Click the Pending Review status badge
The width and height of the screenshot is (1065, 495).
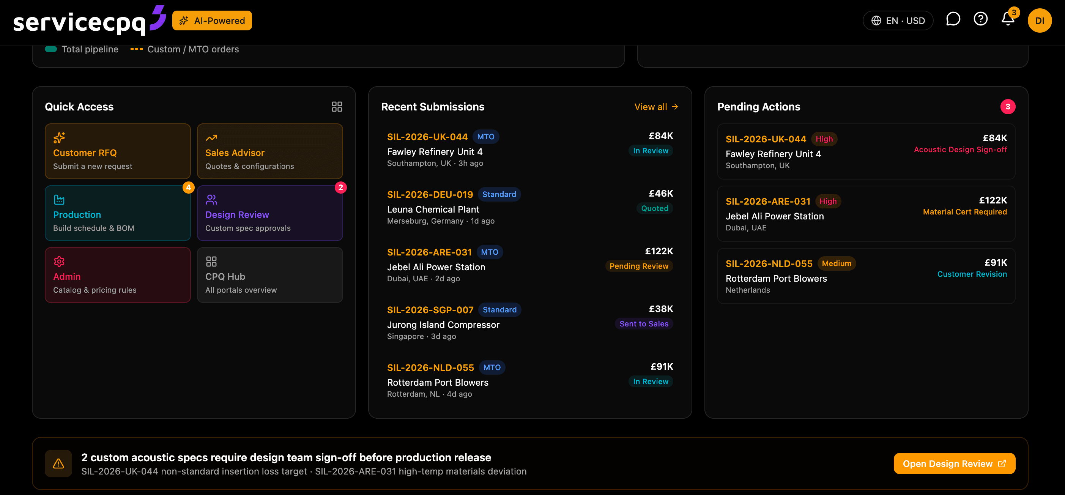pyautogui.click(x=639, y=266)
